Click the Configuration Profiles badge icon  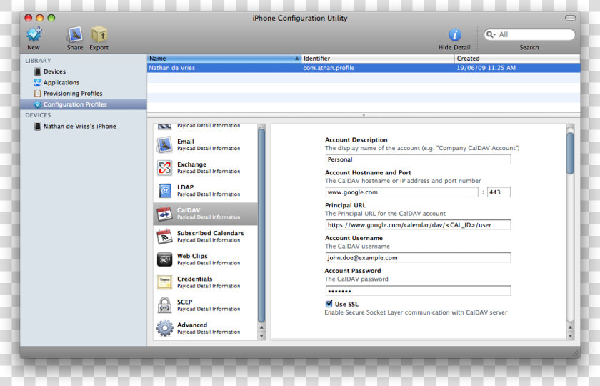pos(37,104)
